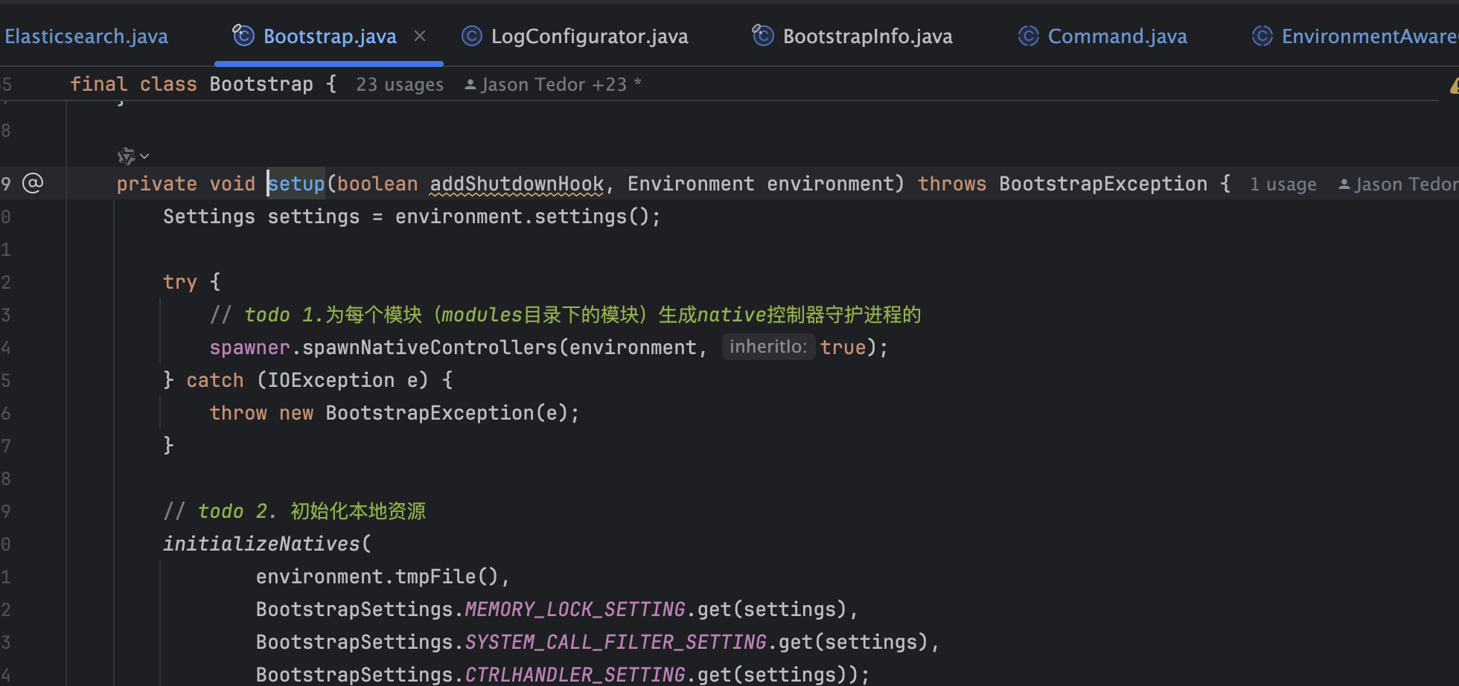
Task: Click the 'todo 1.' comment line
Action: pos(566,315)
